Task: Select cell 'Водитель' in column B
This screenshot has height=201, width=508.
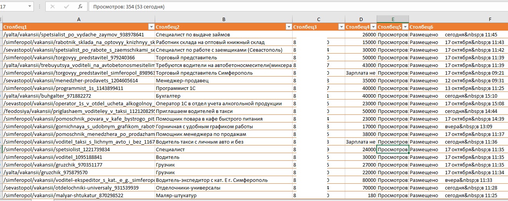Action: pos(223,157)
